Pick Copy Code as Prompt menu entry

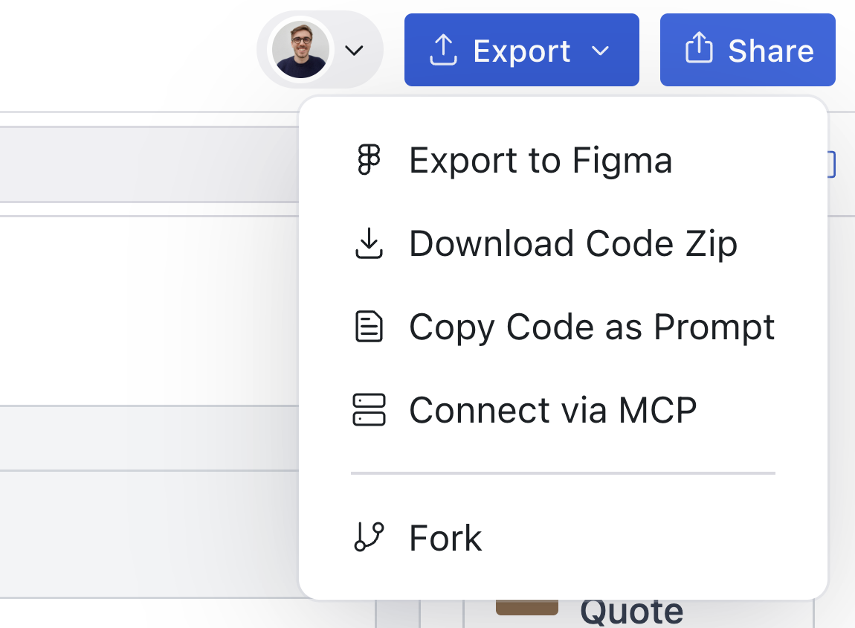592,327
